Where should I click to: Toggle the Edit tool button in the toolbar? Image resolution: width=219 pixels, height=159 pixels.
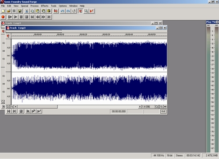click(x=81, y=11)
